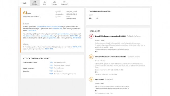Image resolution: width=170 pixels, height=96 pixels.
Task: Expand the 13 other Postranní pohyb alerts
Action: 106,75
